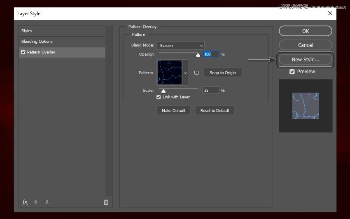Viewport: 350px width, 219px height.
Task: Expand the pattern picker arrow
Action: click(185, 72)
